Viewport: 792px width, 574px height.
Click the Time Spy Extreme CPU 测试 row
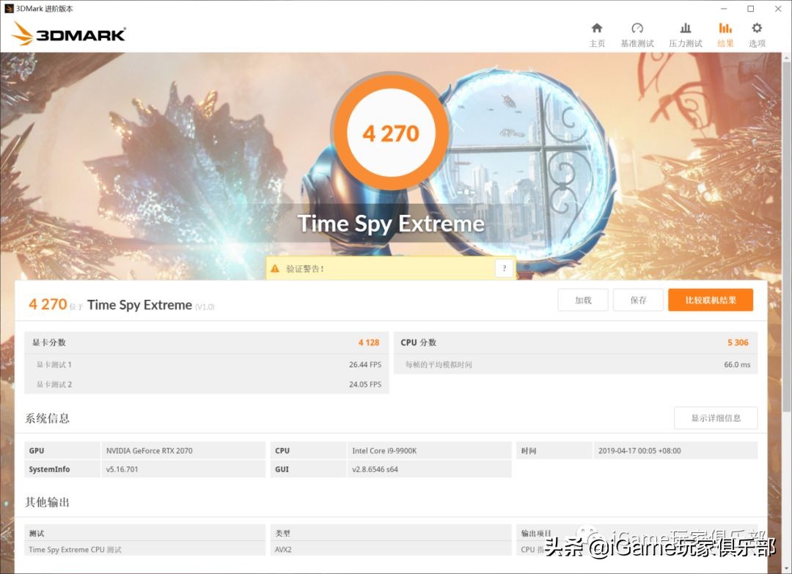point(144,549)
